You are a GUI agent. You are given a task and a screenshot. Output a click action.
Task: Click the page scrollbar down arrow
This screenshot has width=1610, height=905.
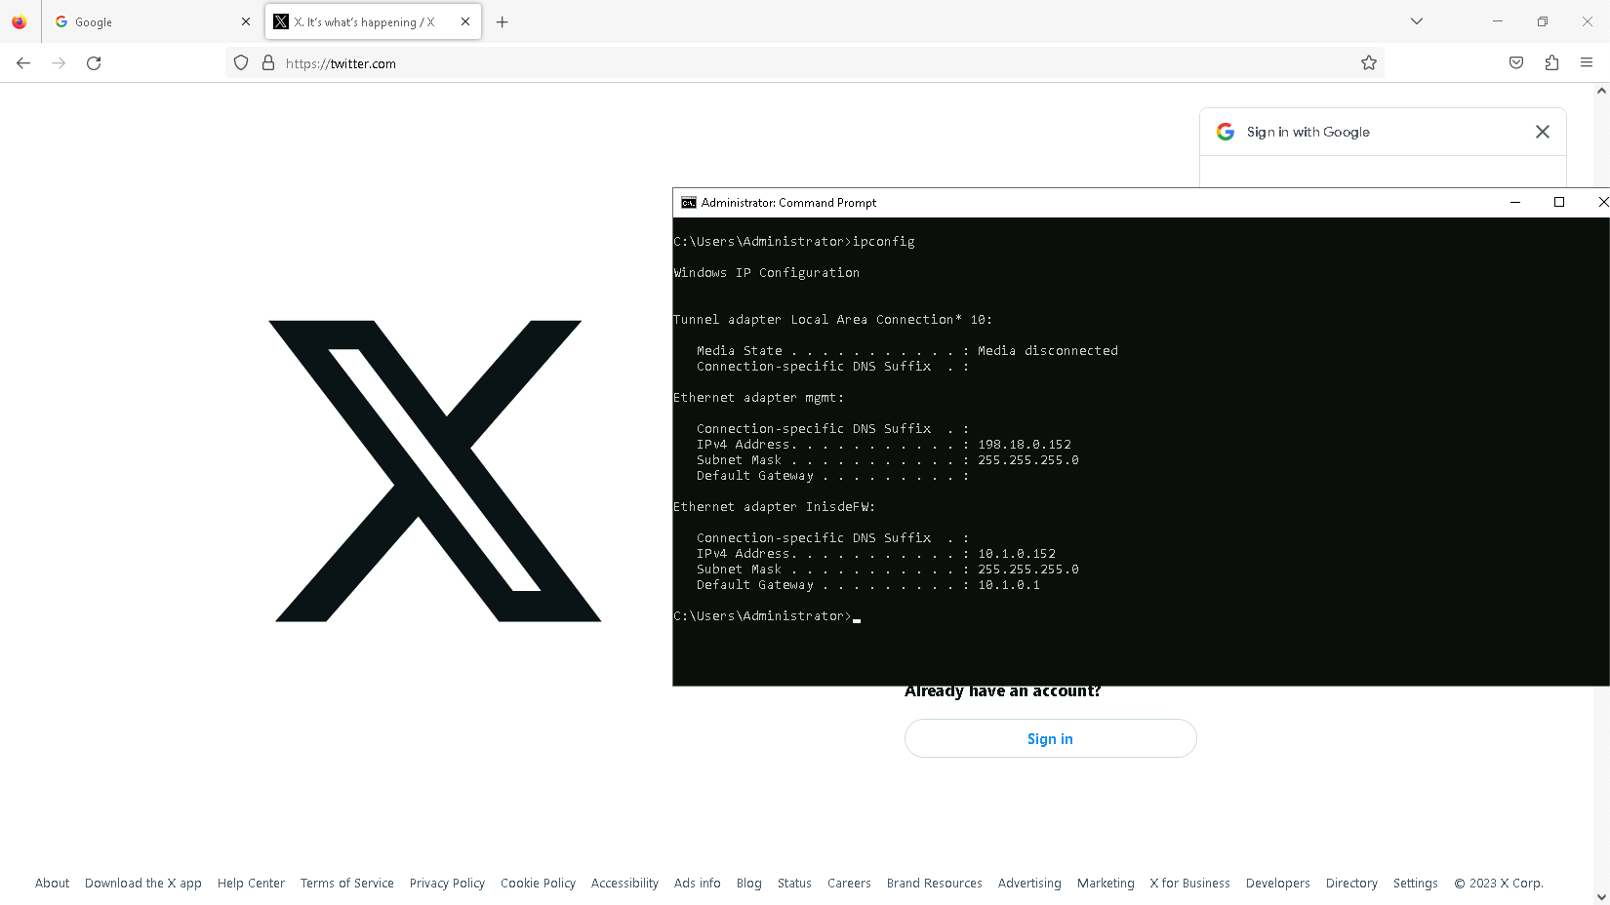1601,896
